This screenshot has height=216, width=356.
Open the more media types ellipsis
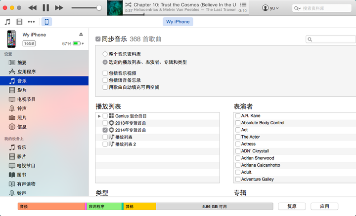[31, 22]
